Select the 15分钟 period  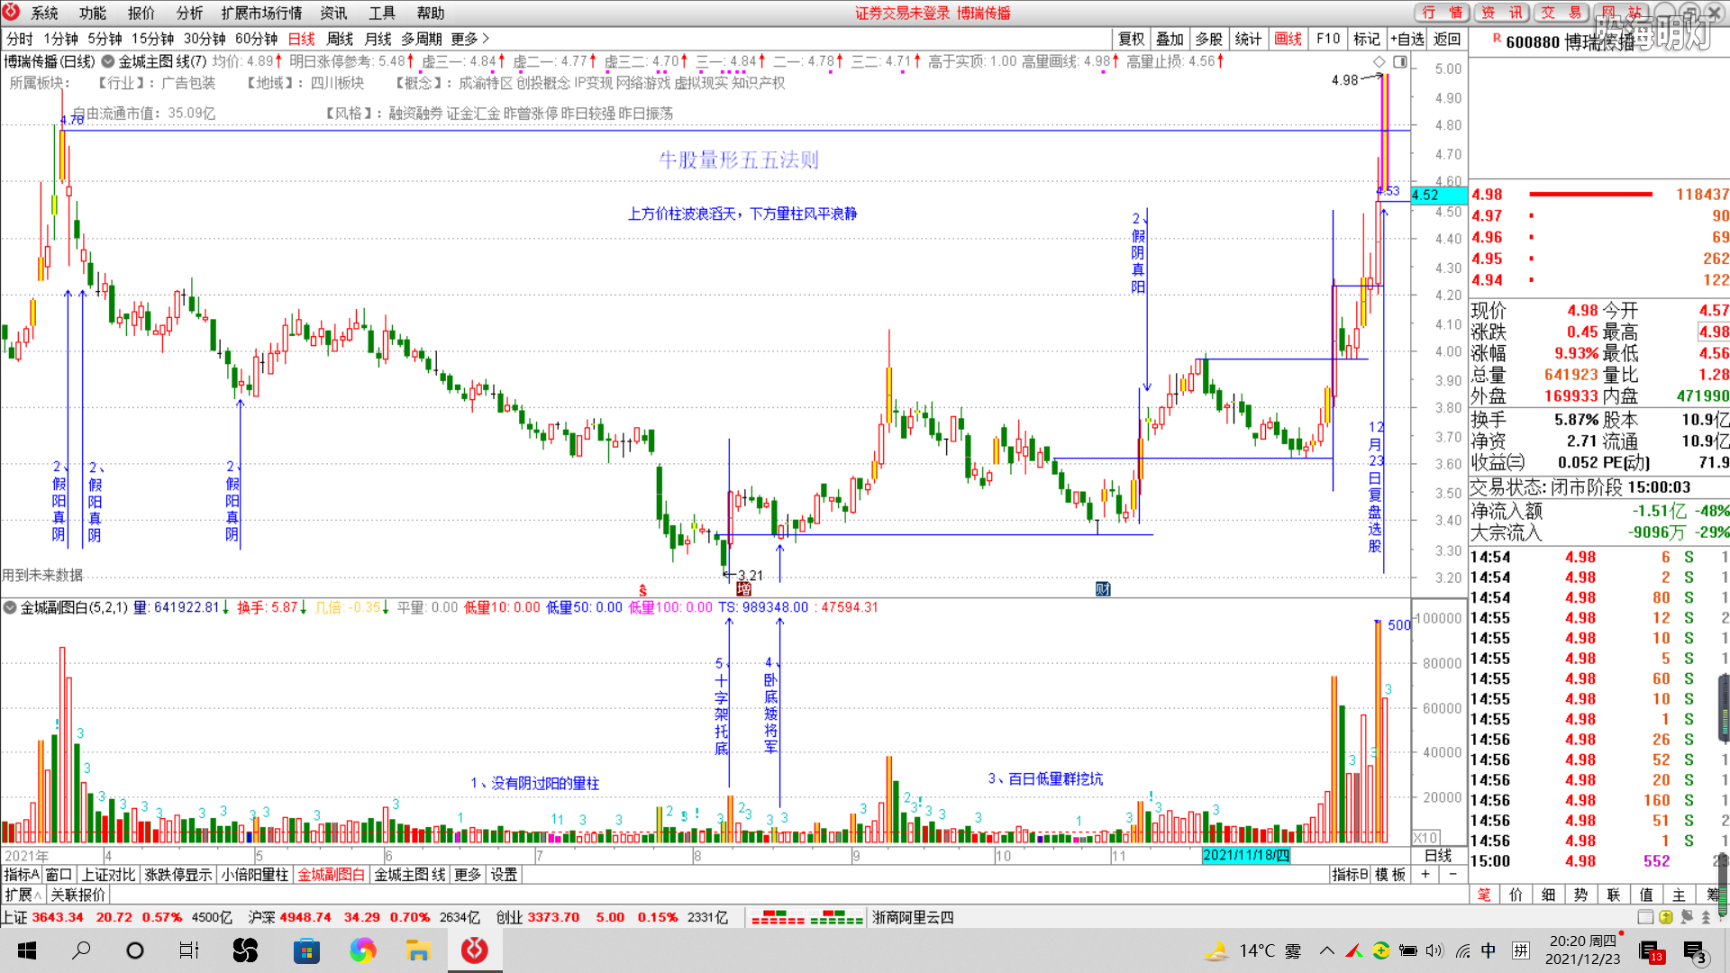(x=152, y=39)
